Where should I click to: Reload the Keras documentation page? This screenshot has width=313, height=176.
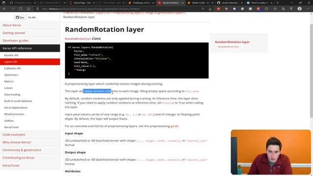21,9
